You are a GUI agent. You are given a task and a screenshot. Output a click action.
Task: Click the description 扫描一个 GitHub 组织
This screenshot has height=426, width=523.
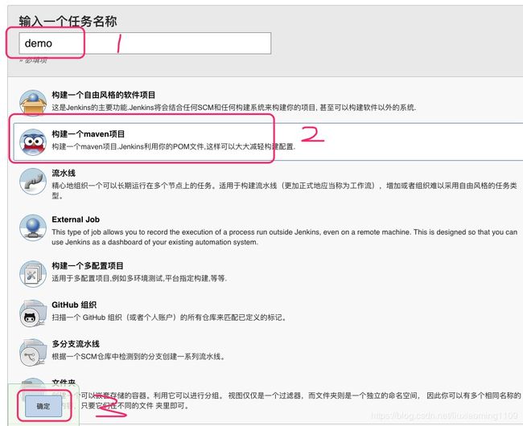(x=169, y=317)
